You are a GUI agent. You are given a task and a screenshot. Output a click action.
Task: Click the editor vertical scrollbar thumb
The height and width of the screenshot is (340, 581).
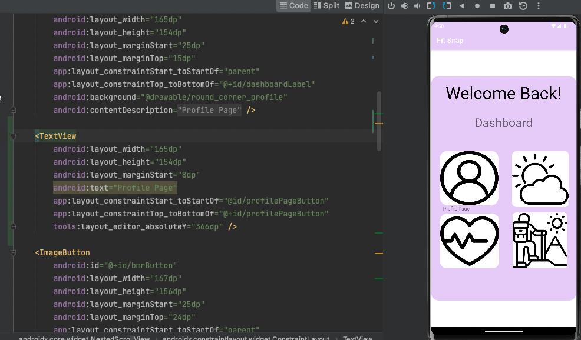point(379,121)
